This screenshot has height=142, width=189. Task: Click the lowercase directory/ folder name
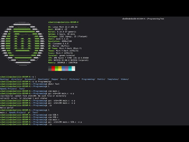tap(17, 79)
